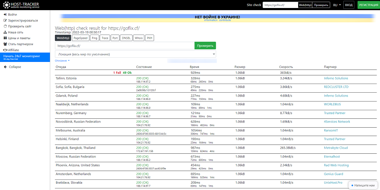Open the Eternalhost partner link
Viewport: 380px width, 190px height.
[332, 157]
